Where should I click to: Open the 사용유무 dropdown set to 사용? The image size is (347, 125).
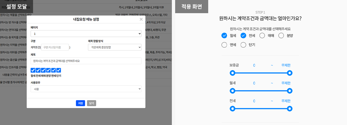pyautogui.click(x=86, y=89)
